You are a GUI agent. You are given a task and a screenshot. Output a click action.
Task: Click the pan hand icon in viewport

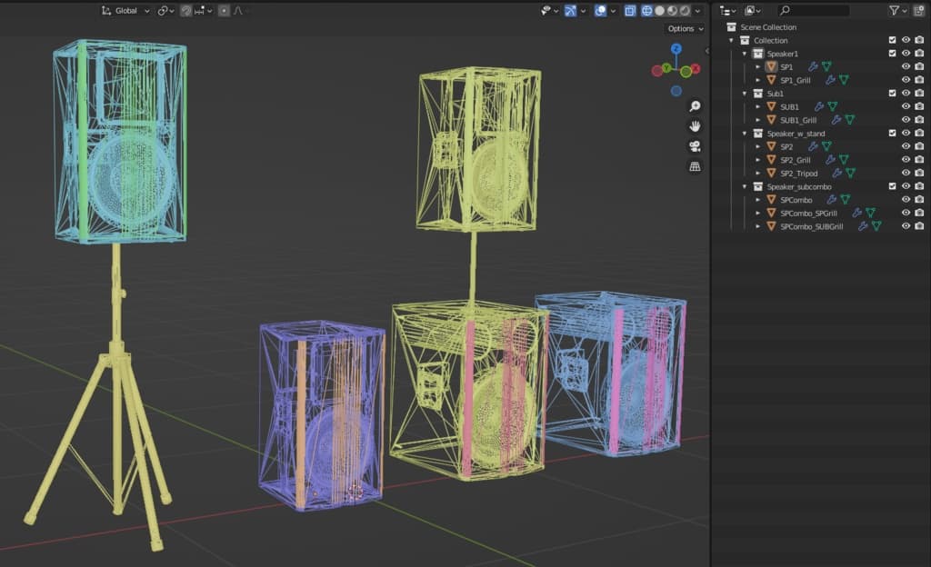coord(695,126)
